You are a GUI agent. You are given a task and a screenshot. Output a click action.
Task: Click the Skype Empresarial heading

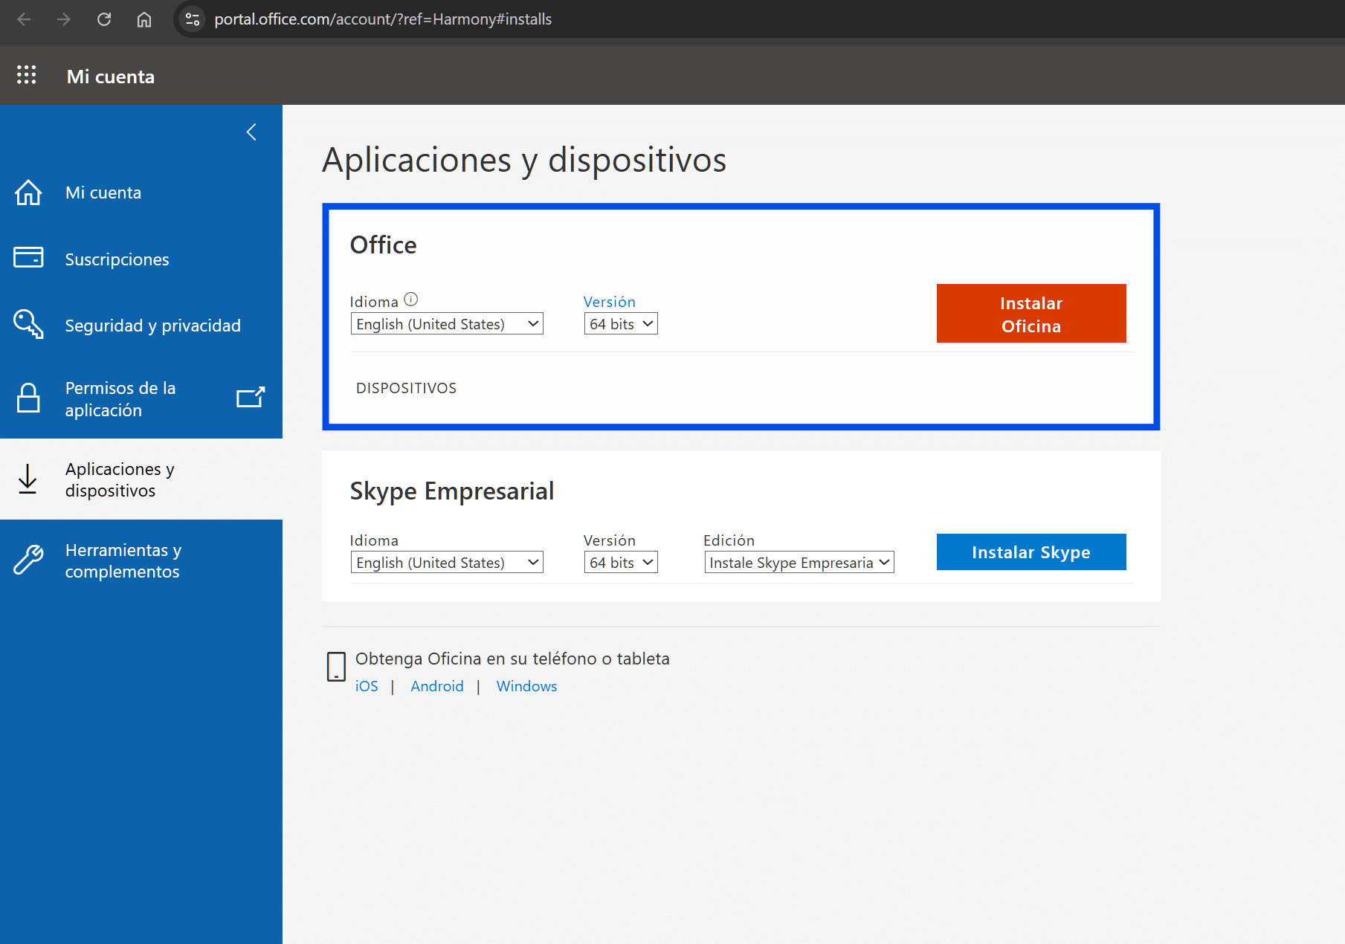coord(452,491)
